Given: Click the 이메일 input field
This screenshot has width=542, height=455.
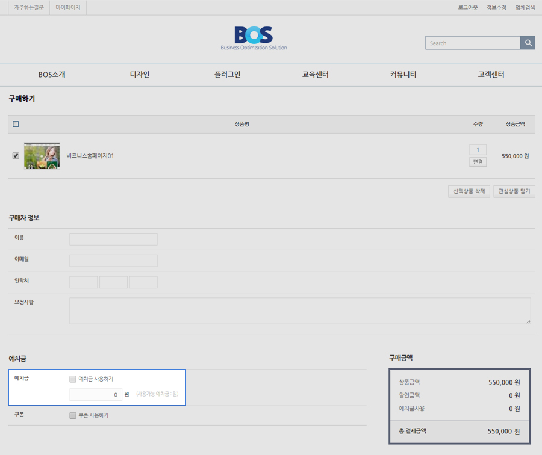Looking at the screenshot, I should tap(113, 261).
